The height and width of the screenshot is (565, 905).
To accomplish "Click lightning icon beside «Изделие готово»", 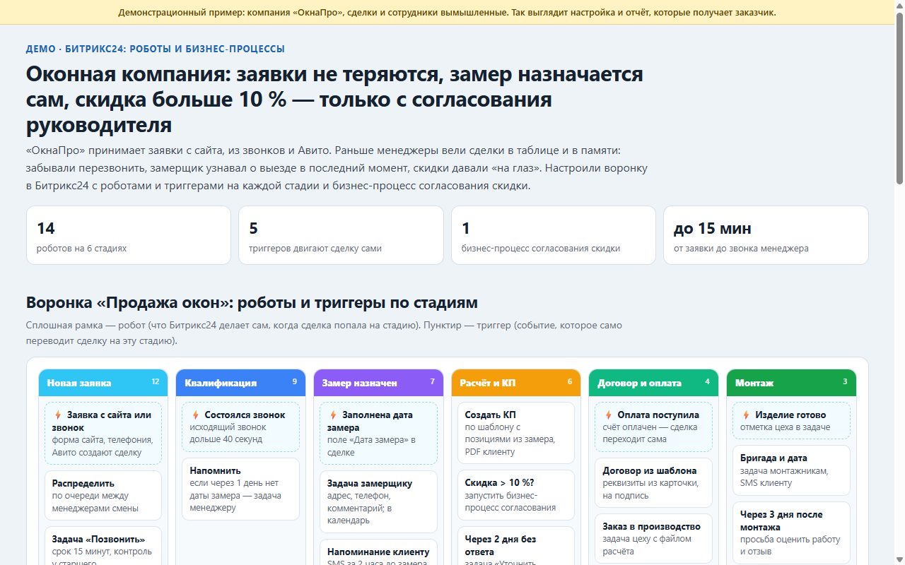I will point(746,415).
